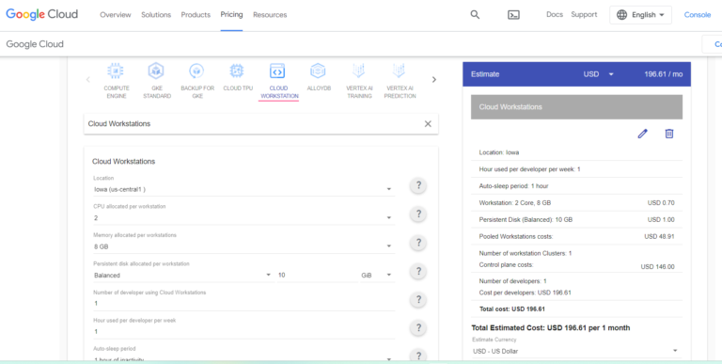Open the Resources nav item

pyautogui.click(x=270, y=15)
